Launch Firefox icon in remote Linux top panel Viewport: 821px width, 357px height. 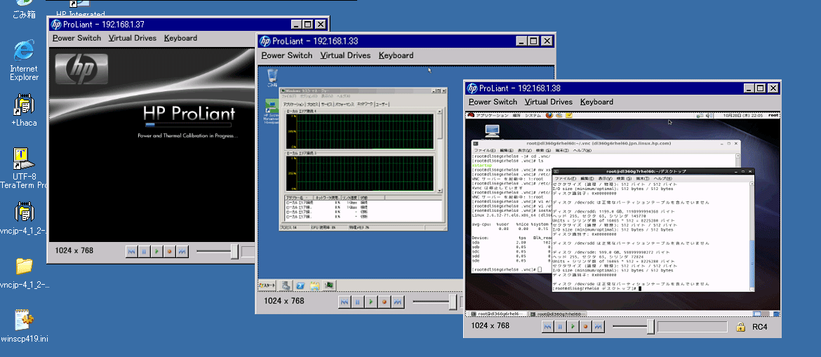click(549, 115)
